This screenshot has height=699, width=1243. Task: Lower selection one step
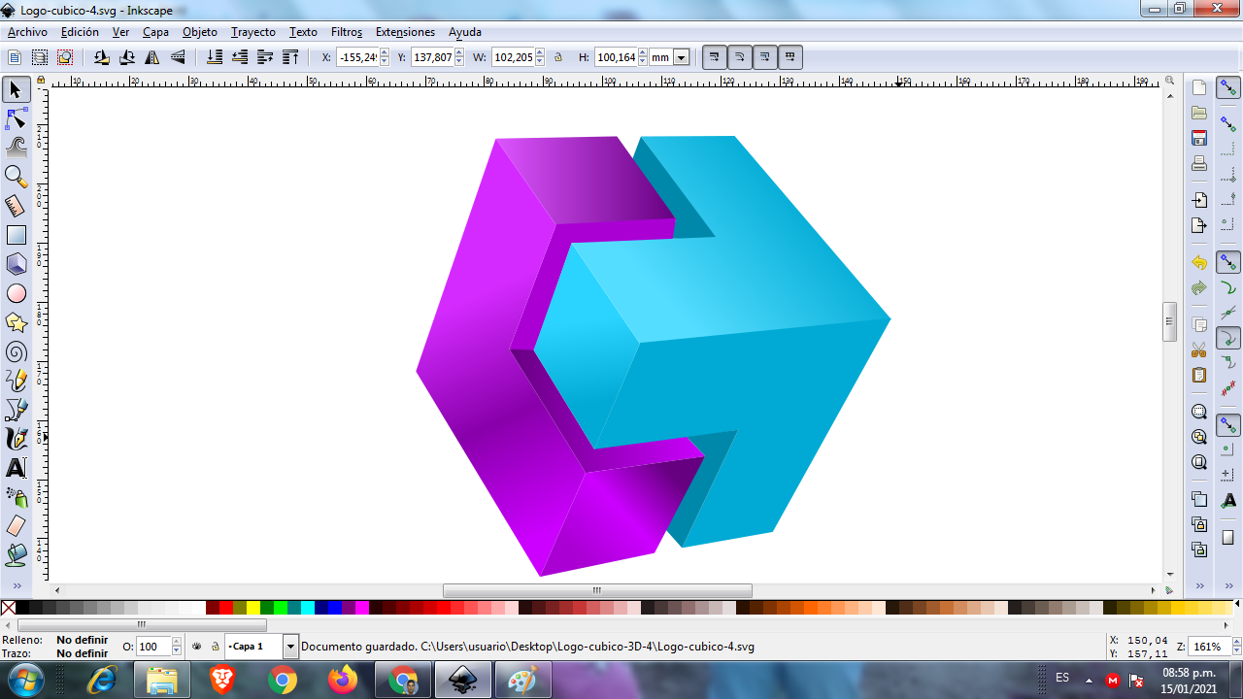240,57
